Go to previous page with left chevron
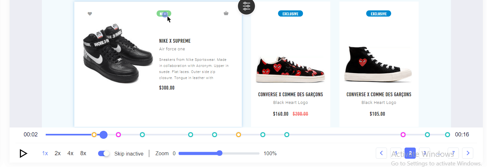 click(381, 153)
